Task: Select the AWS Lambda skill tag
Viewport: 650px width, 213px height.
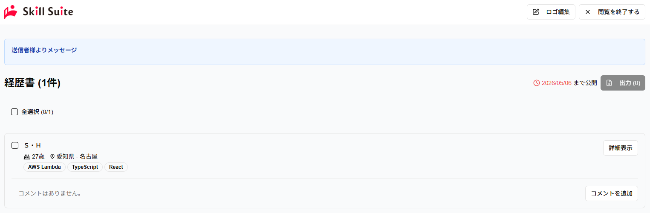Action: pos(44,167)
